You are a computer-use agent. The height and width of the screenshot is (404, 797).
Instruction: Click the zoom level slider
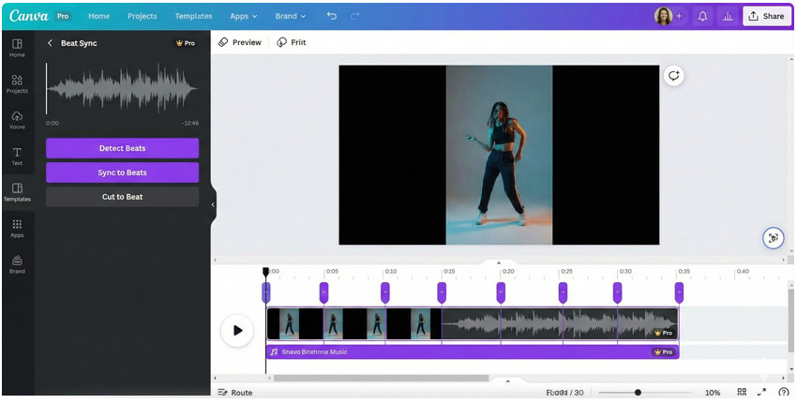pos(639,393)
